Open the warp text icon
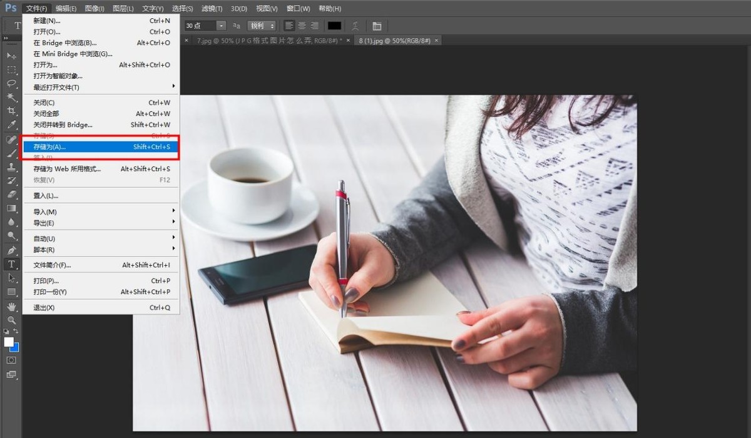Screen dimensions: 751x438 pos(355,26)
